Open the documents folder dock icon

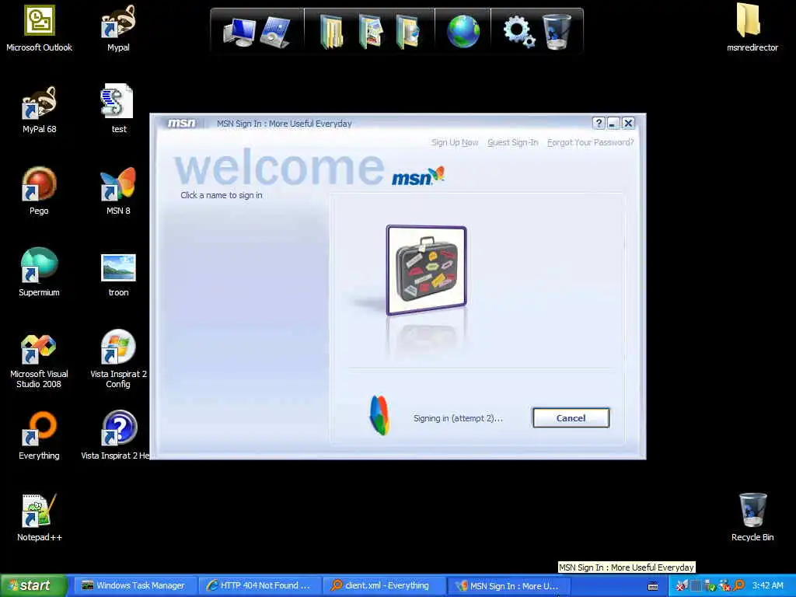pyautogui.click(x=331, y=31)
